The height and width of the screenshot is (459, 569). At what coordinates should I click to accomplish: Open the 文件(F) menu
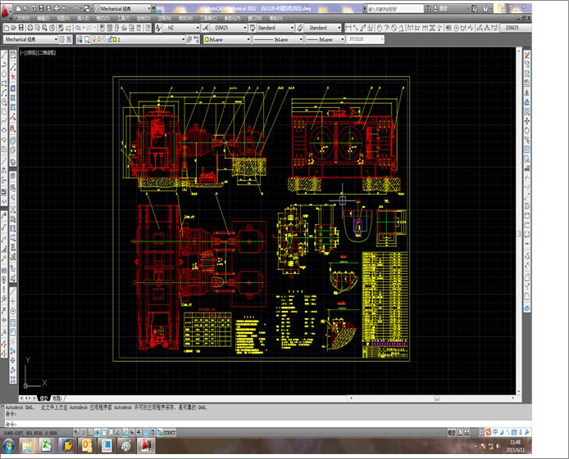click(22, 16)
